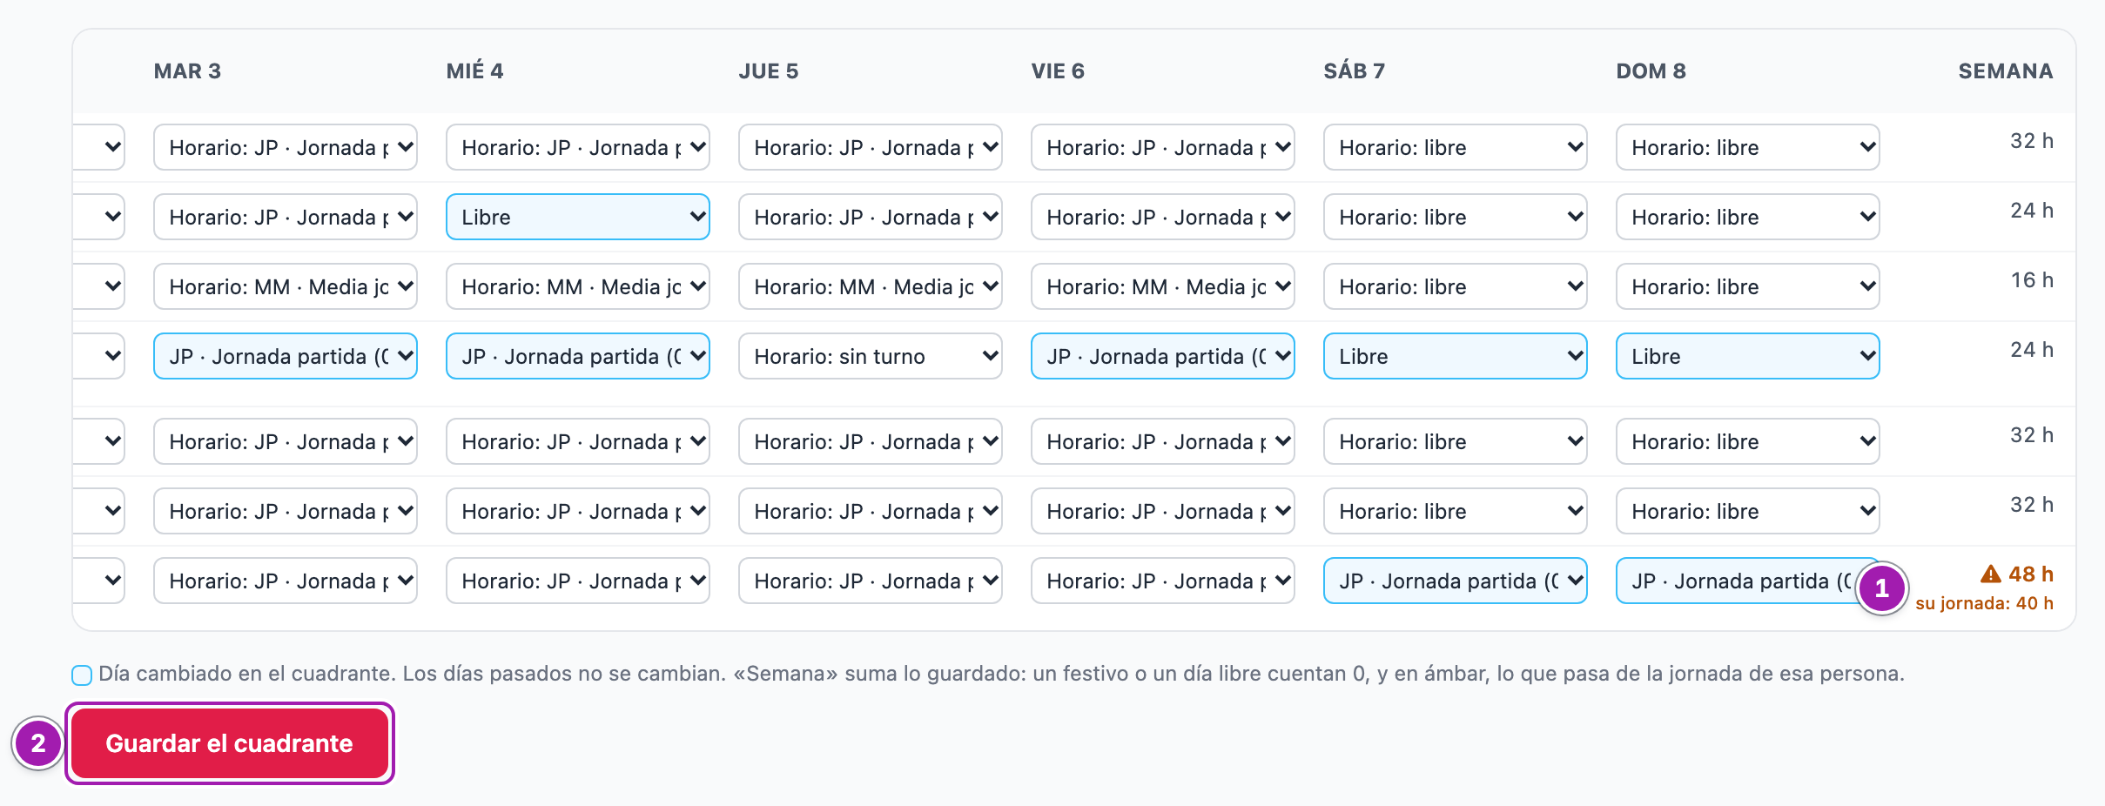This screenshot has width=2105, height=806.
Task: Click the 16 h weekly total
Action: point(2032,280)
